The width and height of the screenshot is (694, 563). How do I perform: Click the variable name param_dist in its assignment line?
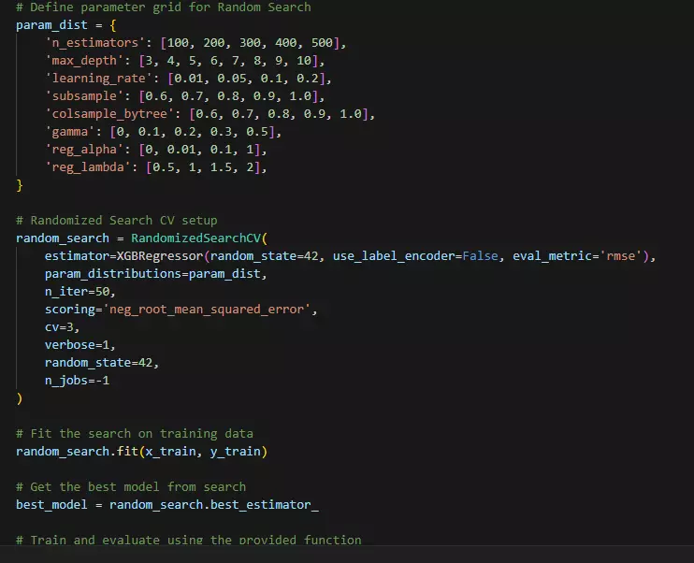pyautogui.click(x=51, y=25)
